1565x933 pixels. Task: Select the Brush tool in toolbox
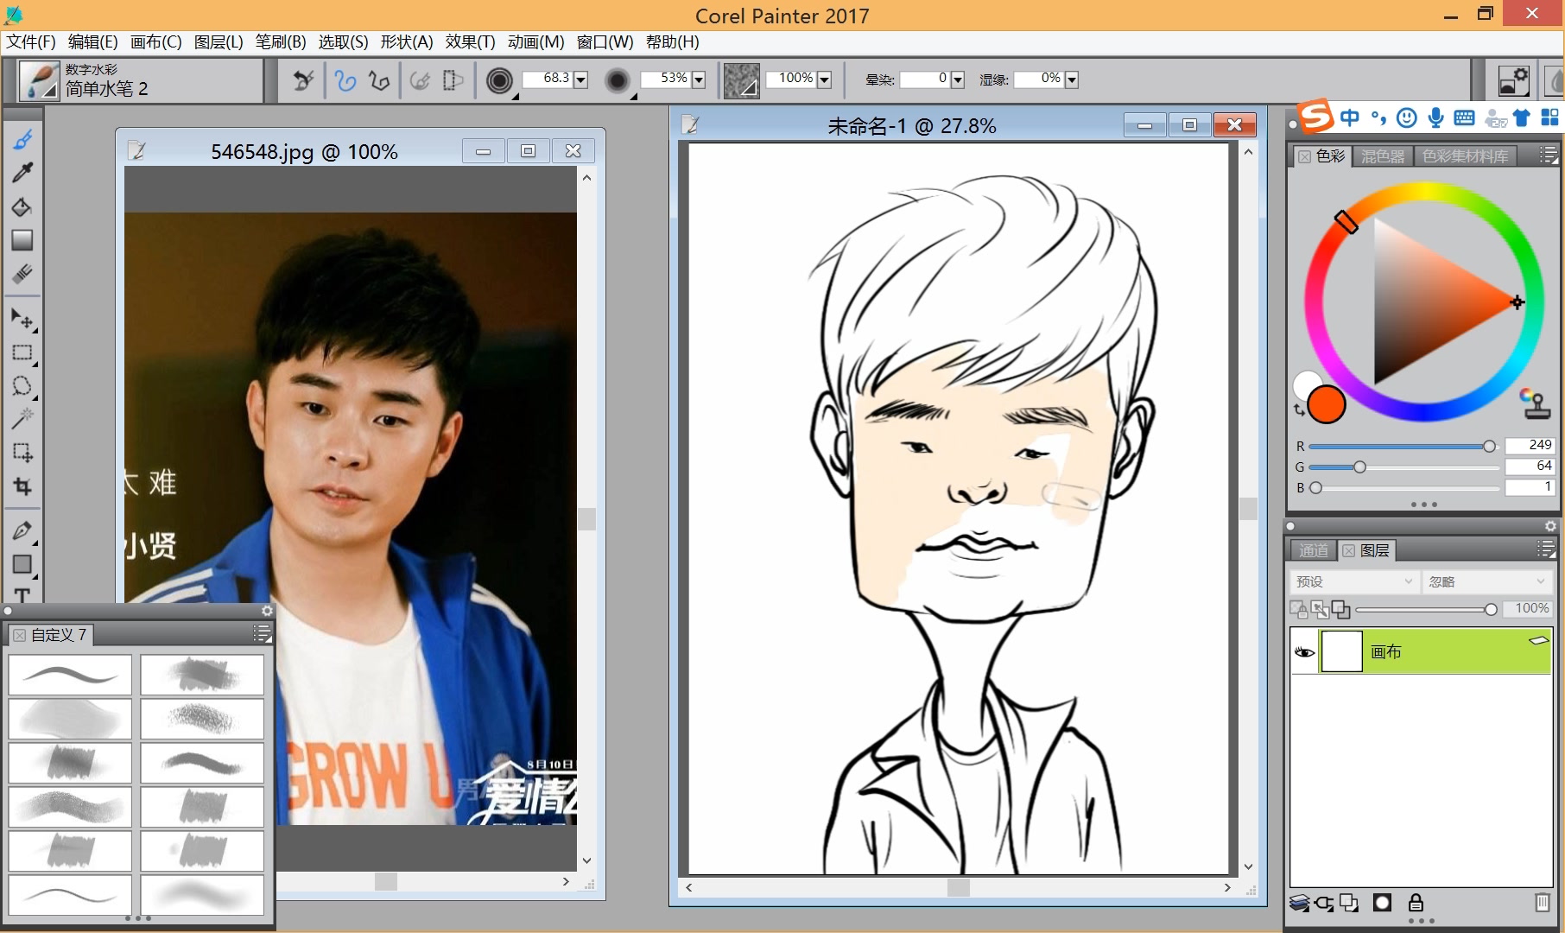click(22, 139)
